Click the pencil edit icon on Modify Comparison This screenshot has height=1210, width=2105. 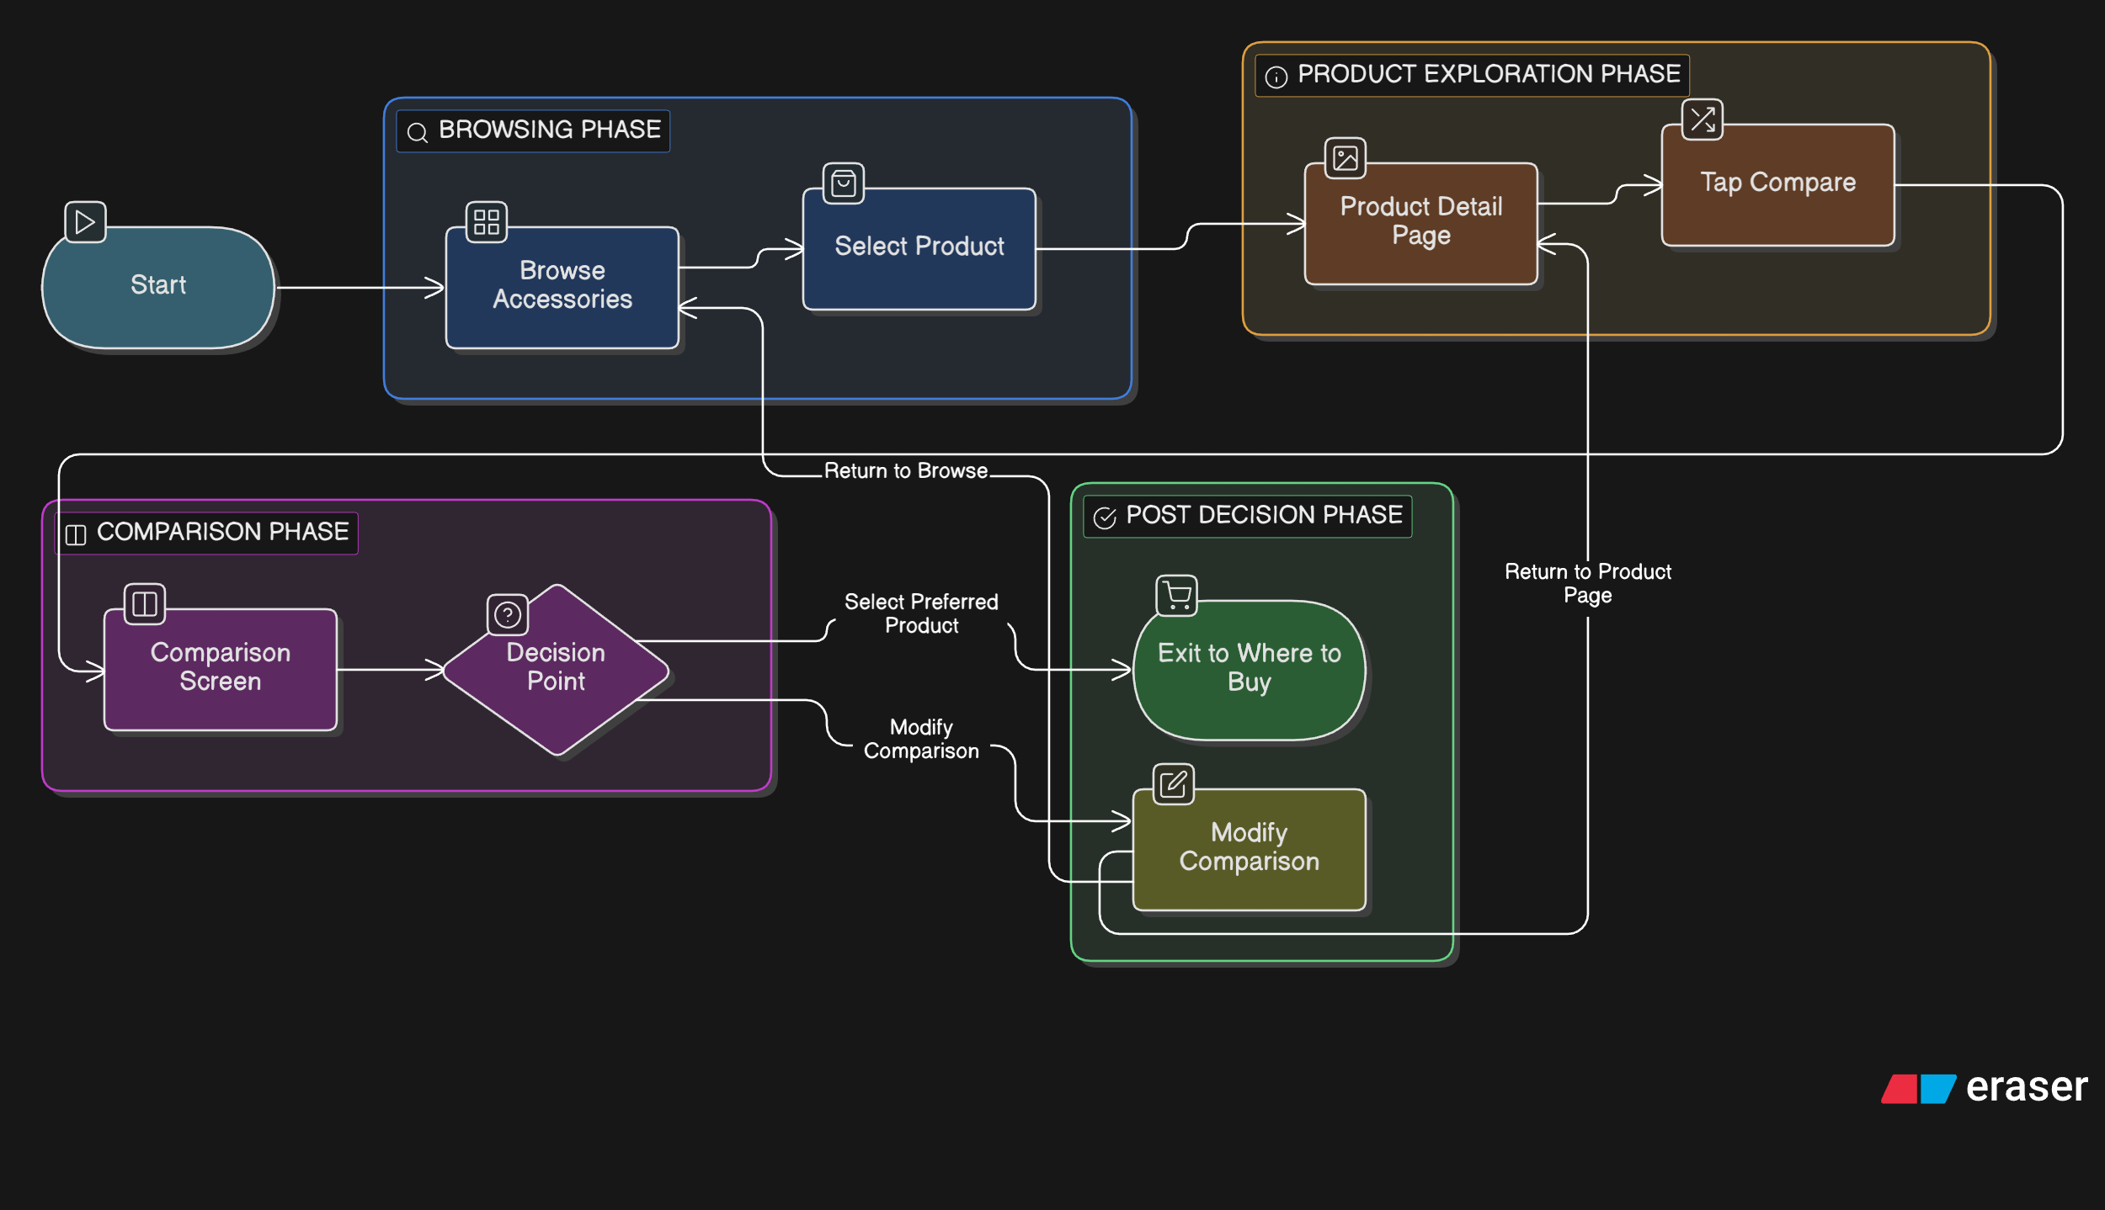pos(1173,784)
